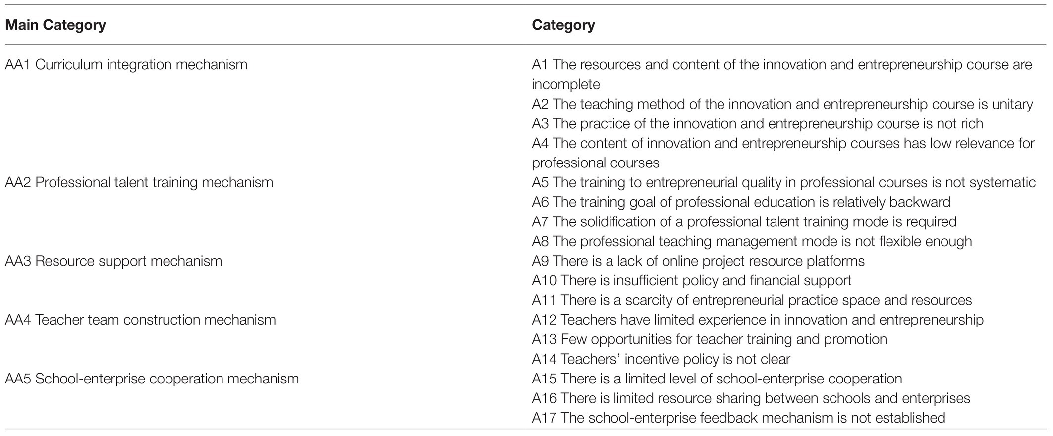
Task: Click A10 insufficient policy and financial support
Action: pos(692,280)
